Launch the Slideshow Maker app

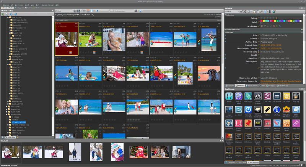point(229,137)
